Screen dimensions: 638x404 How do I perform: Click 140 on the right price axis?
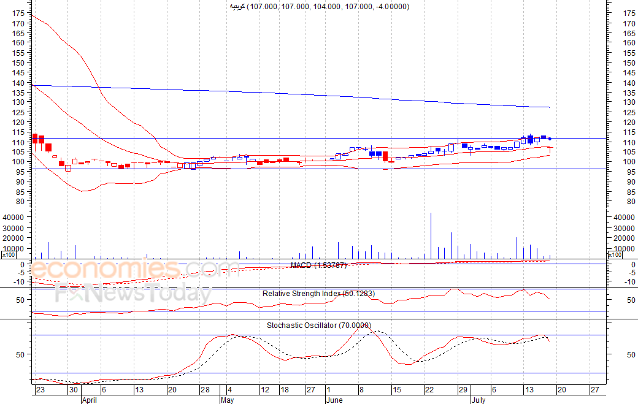[629, 83]
